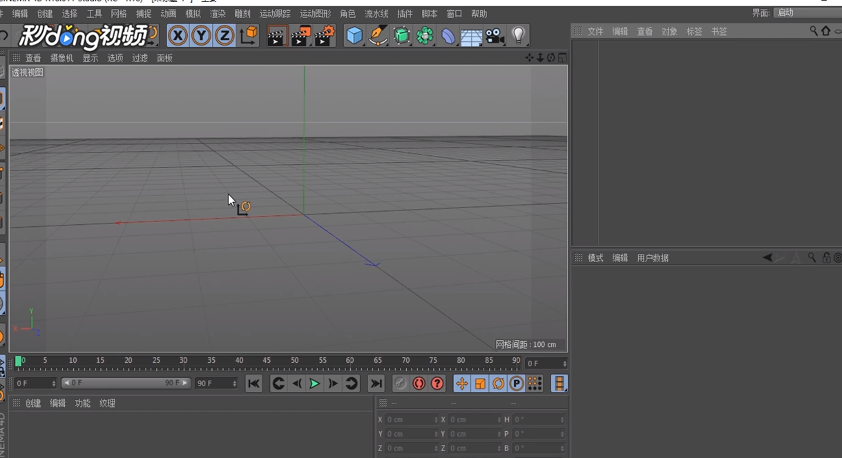Open the 运动图形 menu
Image resolution: width=842 pixels, height=458 pixels.
315,14
